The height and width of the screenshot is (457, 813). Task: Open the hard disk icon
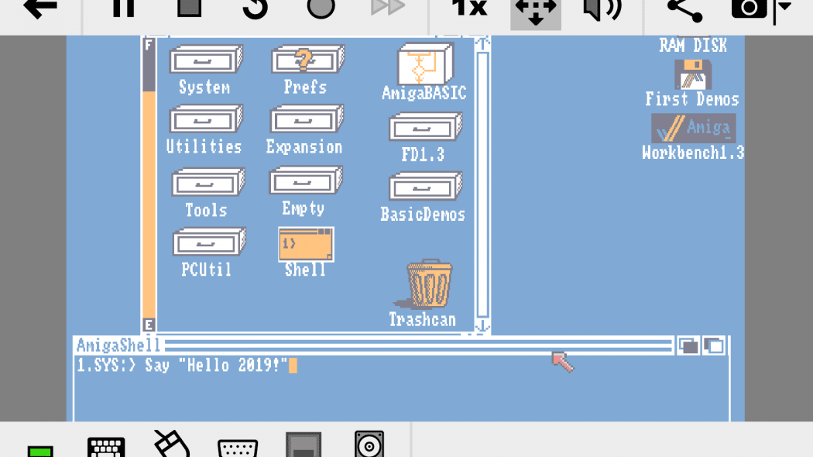(369, 444)
